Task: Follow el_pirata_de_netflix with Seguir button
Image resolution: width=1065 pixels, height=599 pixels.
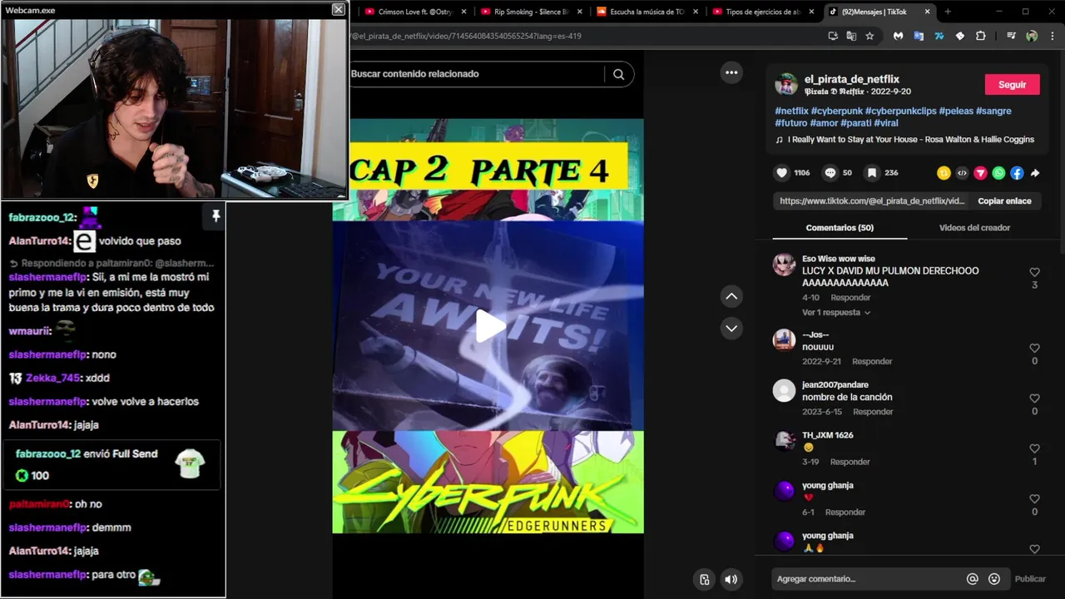Action: pos(1012,85)
